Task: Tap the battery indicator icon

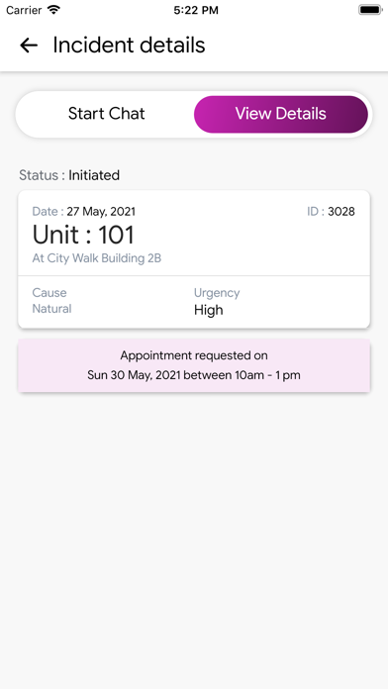Action: click(x=370, y=10)
